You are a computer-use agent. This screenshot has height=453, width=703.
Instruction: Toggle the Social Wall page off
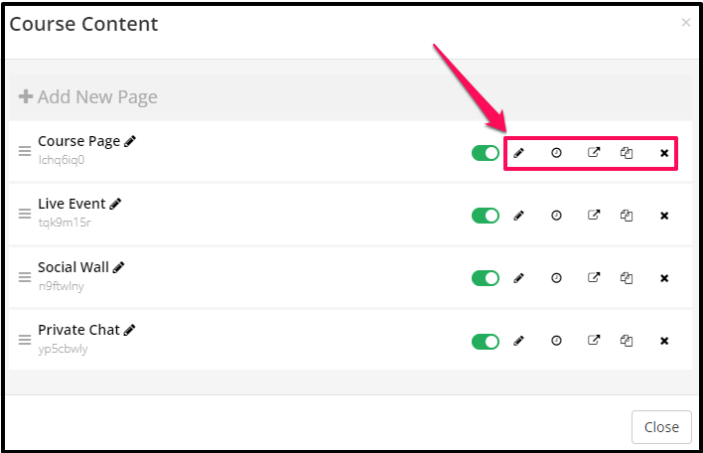tap(486, 278)
